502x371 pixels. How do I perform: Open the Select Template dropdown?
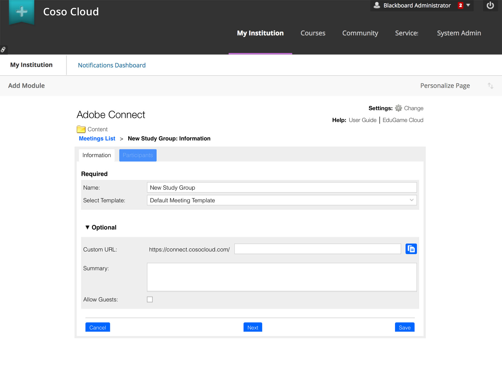coord(282,200)
